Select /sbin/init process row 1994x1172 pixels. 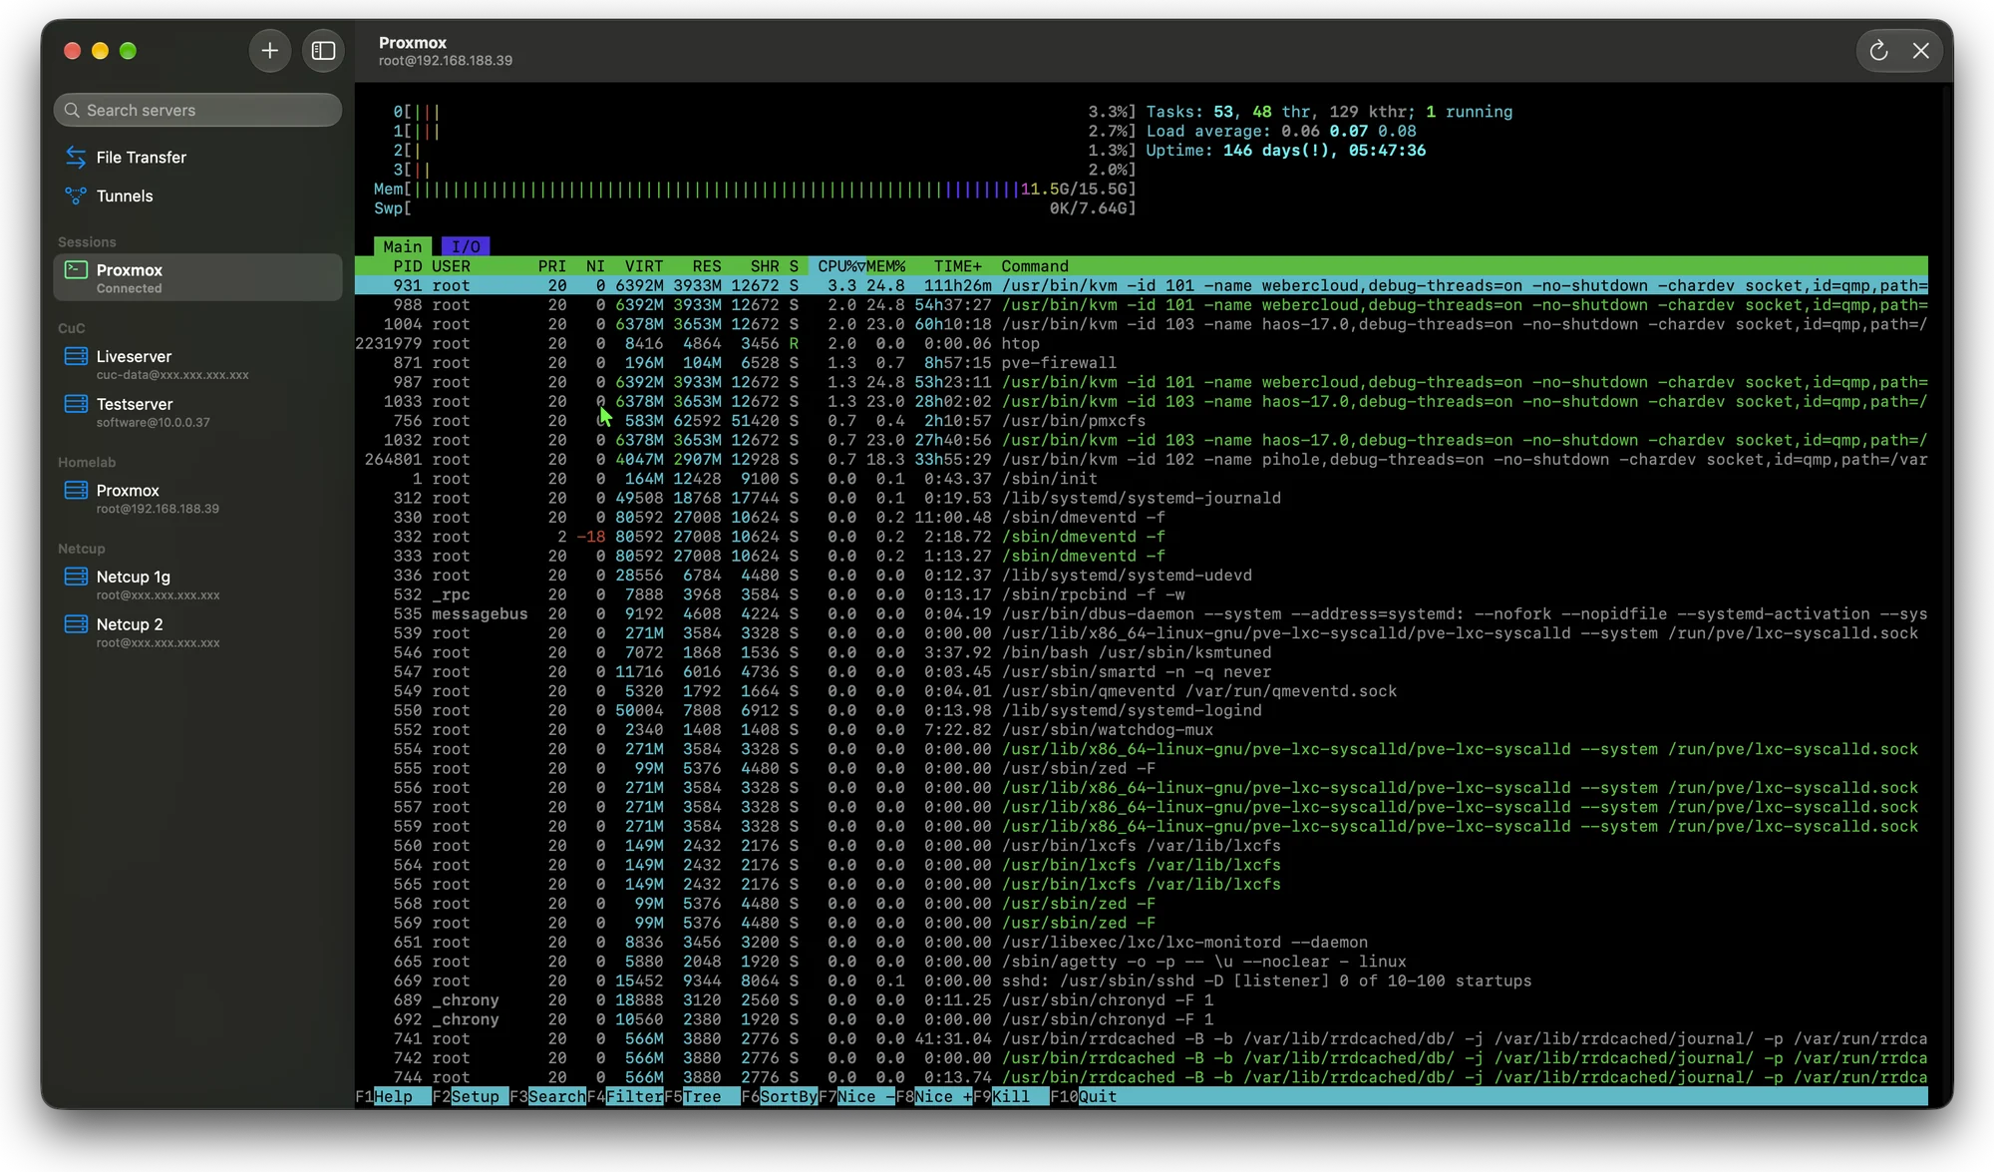(1141, 479)
